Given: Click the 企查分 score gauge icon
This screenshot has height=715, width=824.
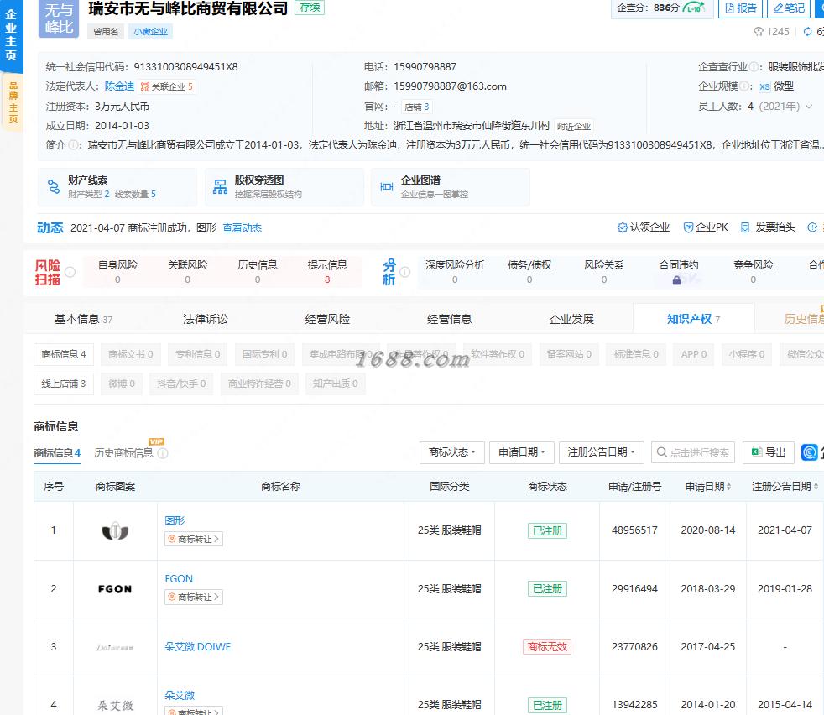Looking at the screenshot, I should [694, 8].
